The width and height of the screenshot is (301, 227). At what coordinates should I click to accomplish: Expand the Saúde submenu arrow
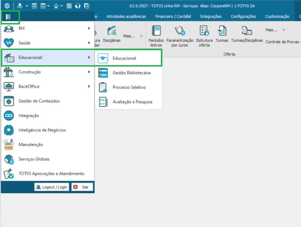click(89, 43)
